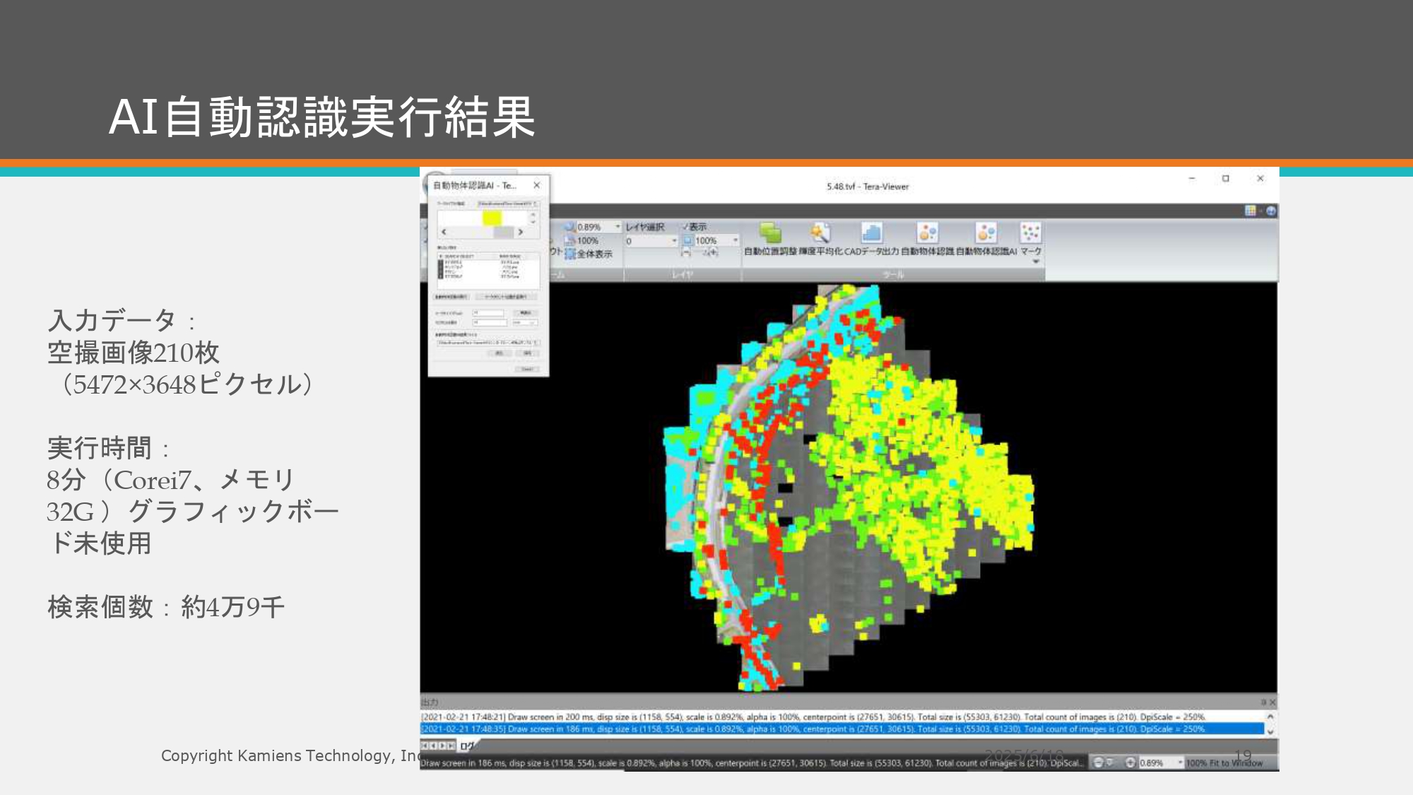The height and width of the screenshot is (795, 1413).
Task: Expand the レイヤ選択 combo box
Action: click(x=674, y=241)
